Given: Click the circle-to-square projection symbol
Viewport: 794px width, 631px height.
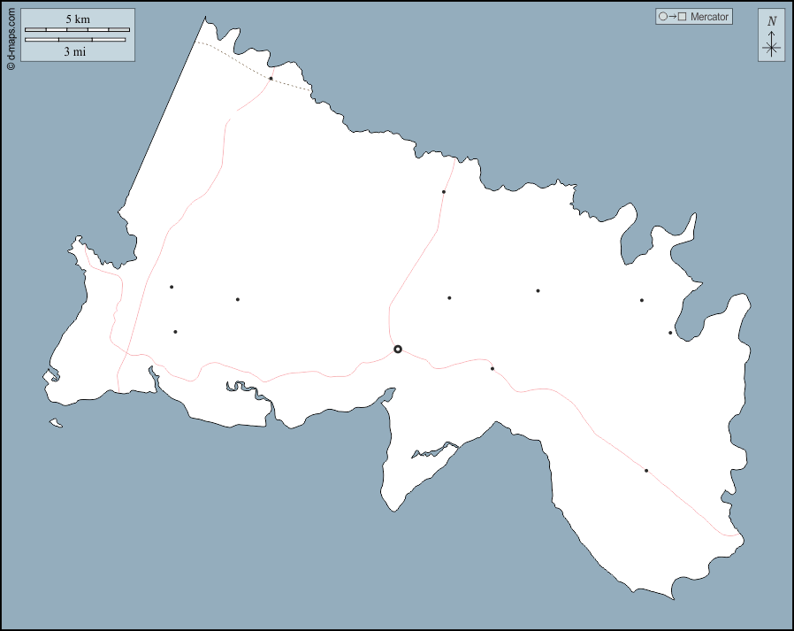Looking at the screenshot, I should pos(672,17).
